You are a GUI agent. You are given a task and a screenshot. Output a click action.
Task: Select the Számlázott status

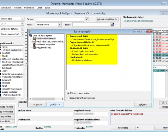click(6, 68)
